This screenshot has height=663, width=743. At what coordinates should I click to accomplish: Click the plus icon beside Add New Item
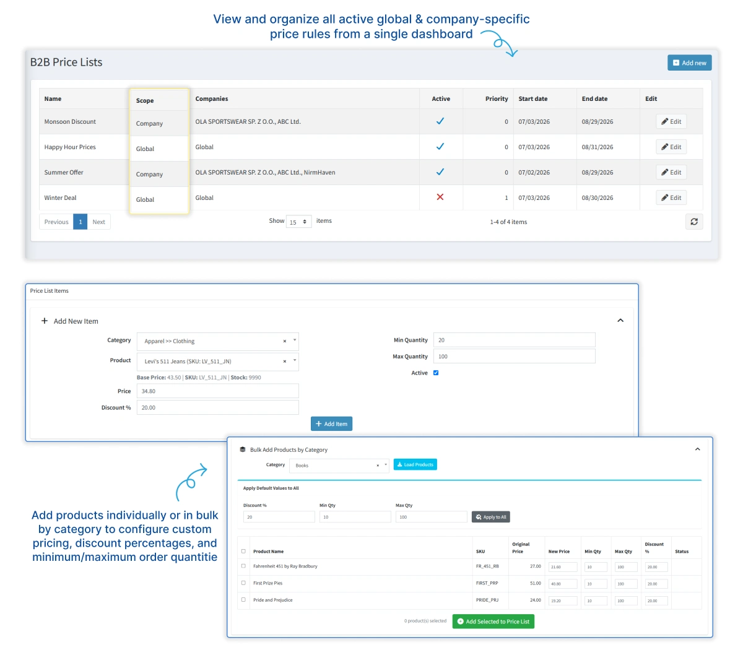pos(45,321)
